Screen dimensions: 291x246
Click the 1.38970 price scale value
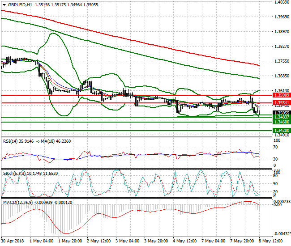click(282, 31)
